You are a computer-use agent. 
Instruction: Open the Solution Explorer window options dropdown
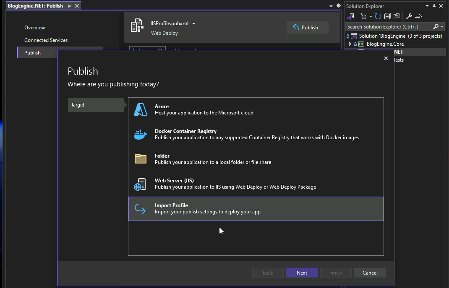(427, 6)
